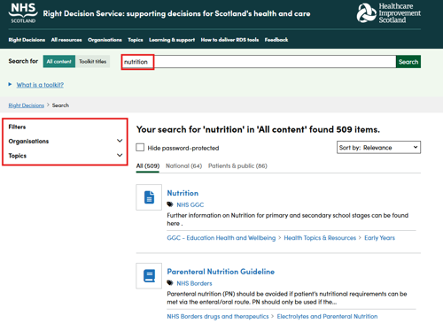Select the All (509) results tab
The image size is (443, 331).
pyautogui.click(x=148, y=165)
